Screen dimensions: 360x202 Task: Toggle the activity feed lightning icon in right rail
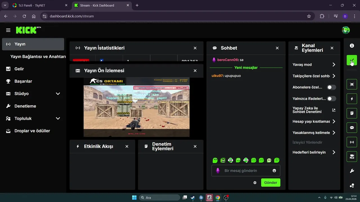point(352,99)
